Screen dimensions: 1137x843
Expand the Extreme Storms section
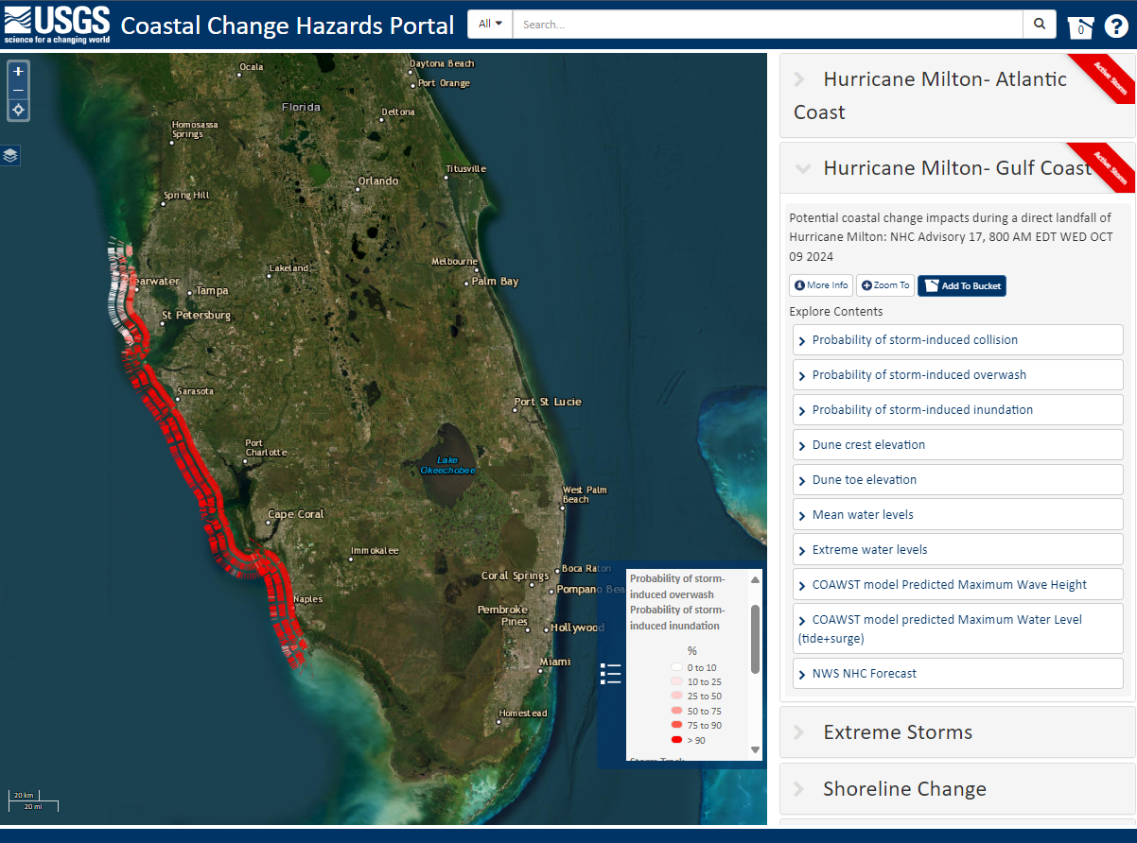[x=956, y=732]
